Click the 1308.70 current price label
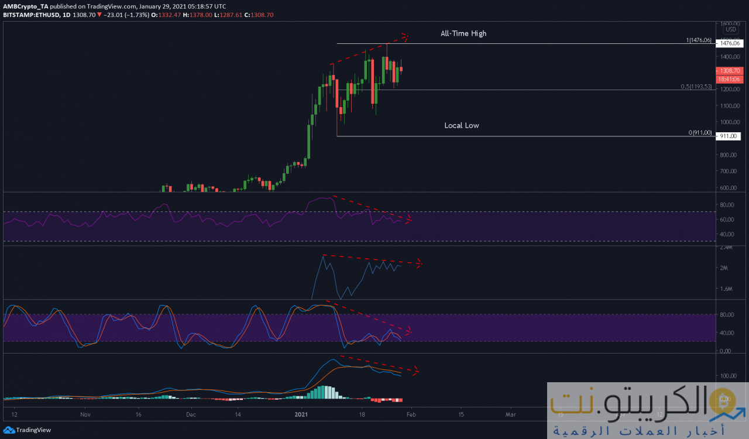The image size is (749, 439). [x=730, y=70]
